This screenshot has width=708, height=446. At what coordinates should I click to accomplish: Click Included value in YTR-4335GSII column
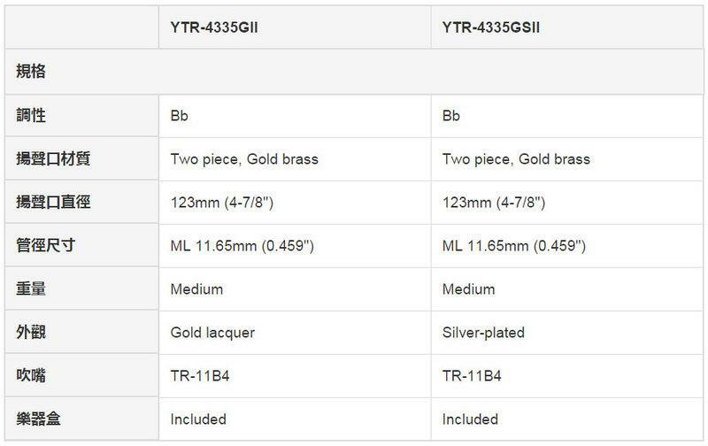[x=470, y=419]
